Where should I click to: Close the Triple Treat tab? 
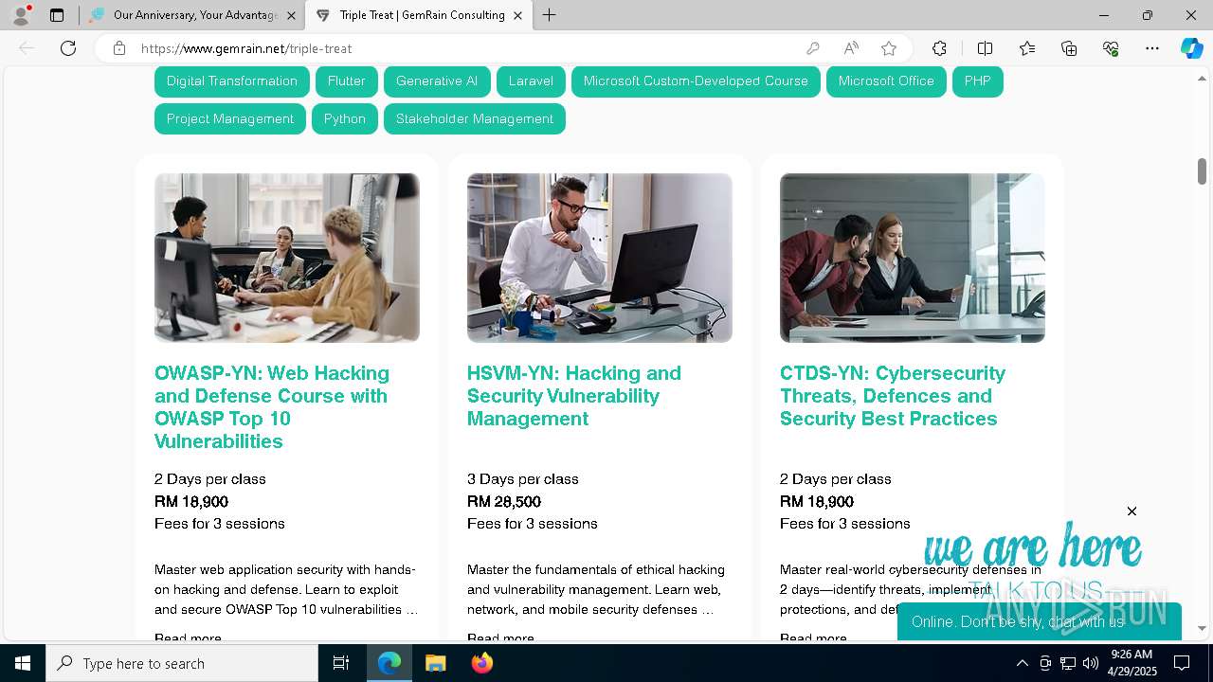pos(517,15)
